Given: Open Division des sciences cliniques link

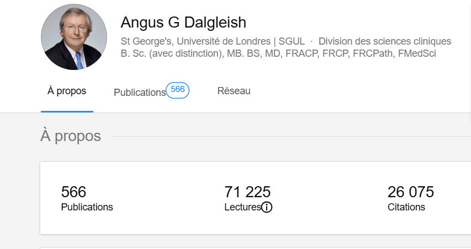Looking at the screenshot, I should (385, 41).
